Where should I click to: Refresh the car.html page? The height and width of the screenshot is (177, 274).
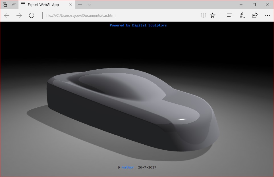[32, 15]
